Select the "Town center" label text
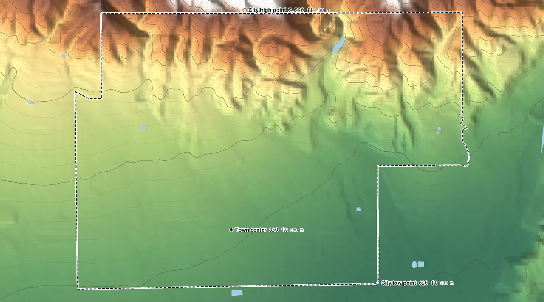This screenshot has width=544, height=302. 251,230
